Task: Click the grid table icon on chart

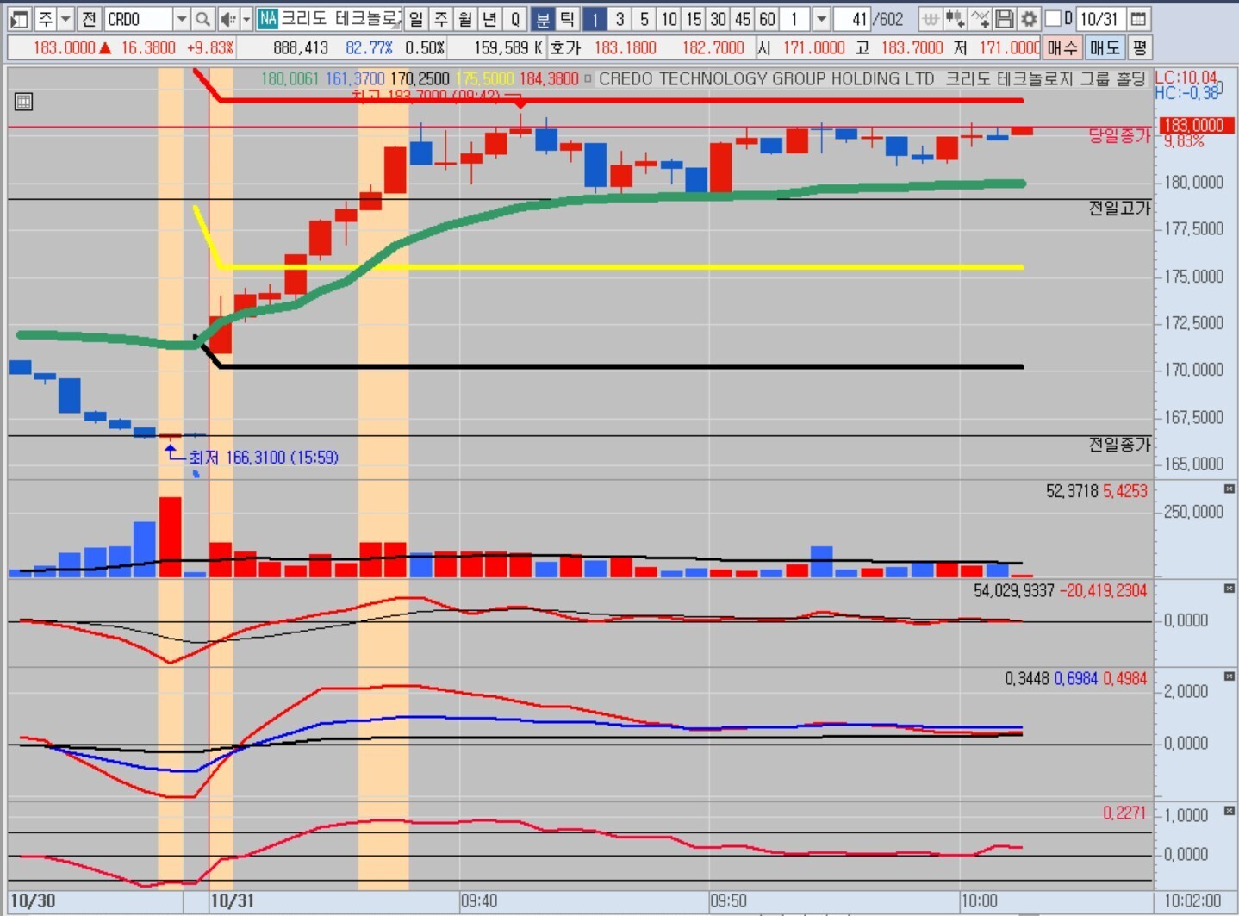Action: point(23,102)
